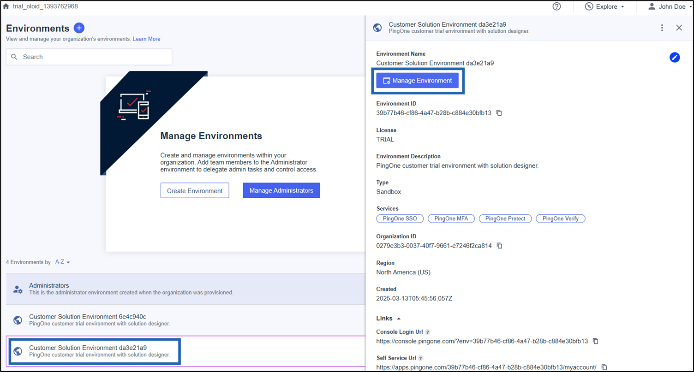Edit environment using the pencil icon
The height and width of the screenshot is (372, 694).
675,57
